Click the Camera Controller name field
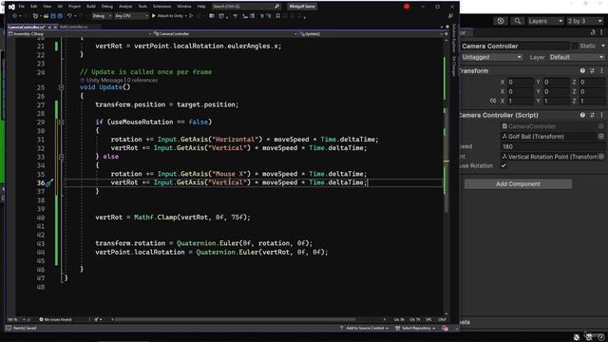The image size is (608, 342). [x=515, y=47]
